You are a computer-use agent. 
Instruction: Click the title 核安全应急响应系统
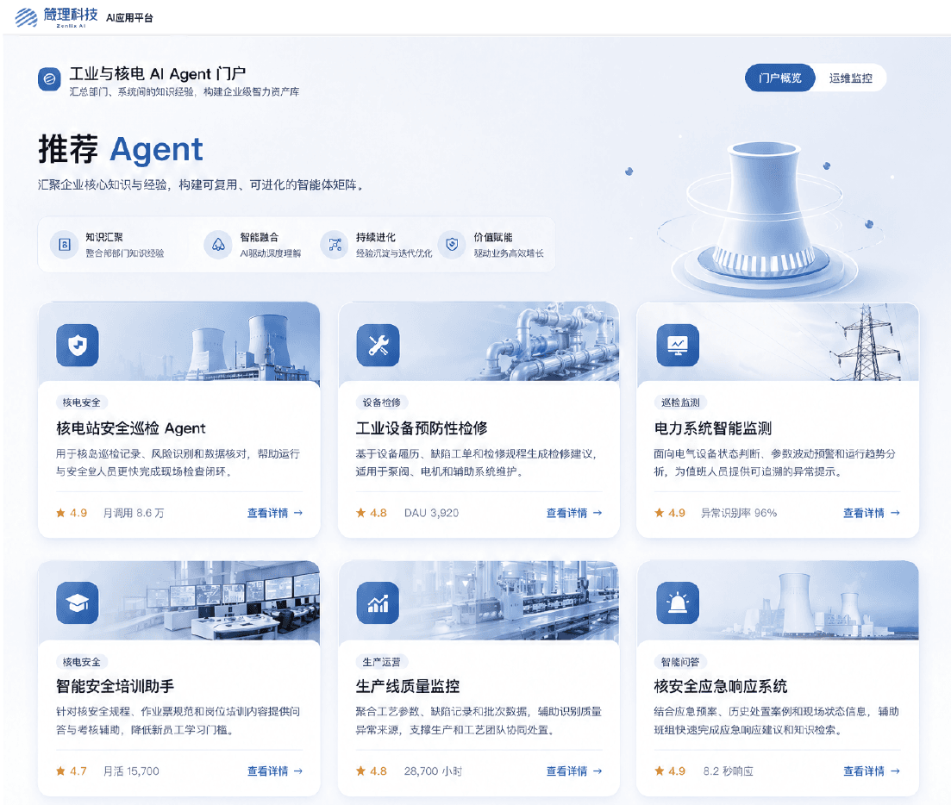721,687
